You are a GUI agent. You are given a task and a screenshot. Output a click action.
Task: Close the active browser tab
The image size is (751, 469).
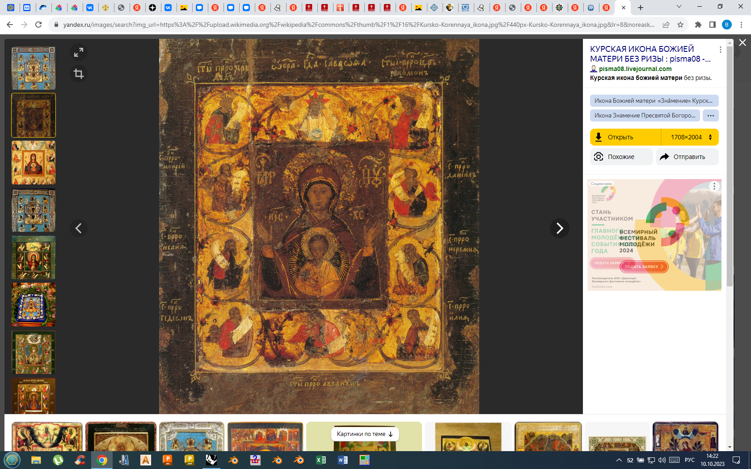click(624, 8)
